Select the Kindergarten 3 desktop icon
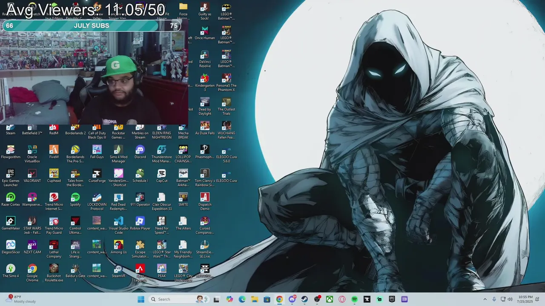 pos(205,83)
